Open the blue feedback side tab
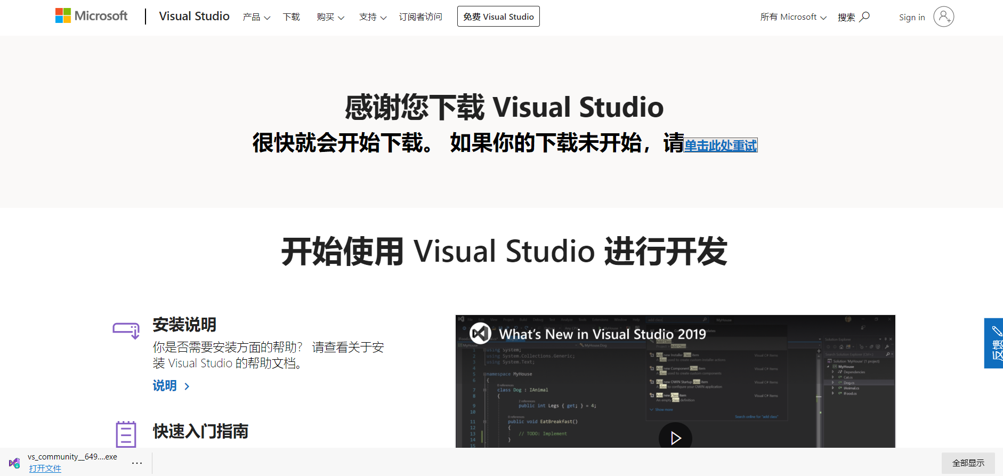Viewport: 1003px width, 476px height. pyautogui.click(x=994, y=343)
